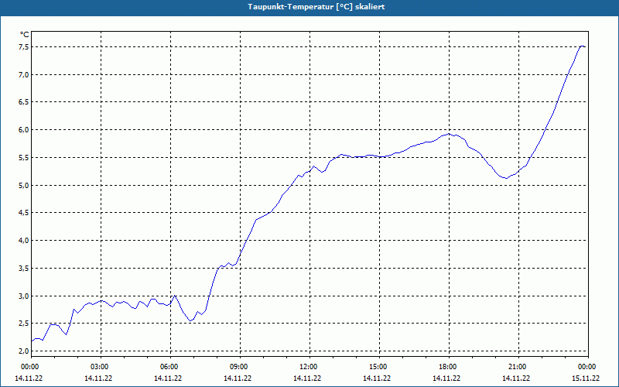This screenshot has height=387, width=619.
Task: Click the "00:00" label above "15.11.22"
Action: click(588, 367)
